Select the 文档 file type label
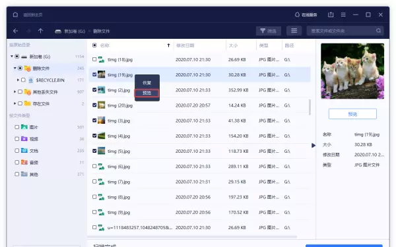396x247 pixels. pyautogui.click(x=34, y=151)
